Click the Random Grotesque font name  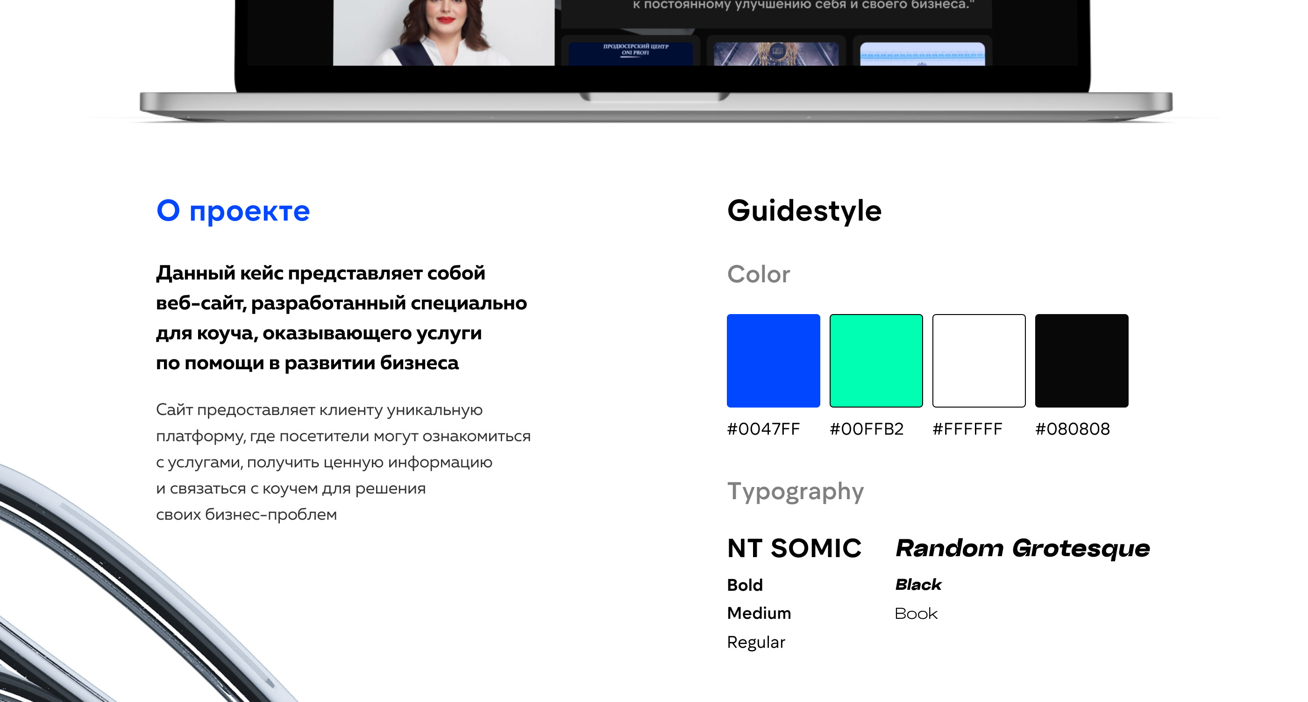coord(1022,548)
